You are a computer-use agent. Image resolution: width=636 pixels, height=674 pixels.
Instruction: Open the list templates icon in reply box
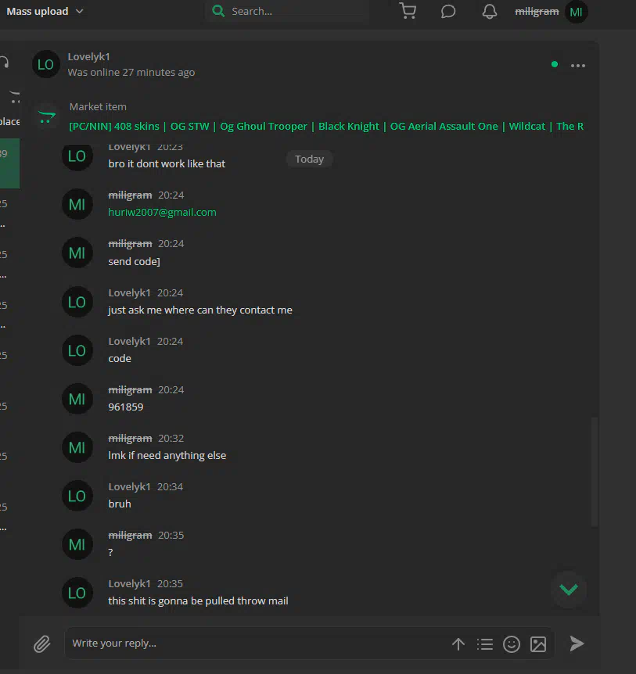tap(485, 644)
